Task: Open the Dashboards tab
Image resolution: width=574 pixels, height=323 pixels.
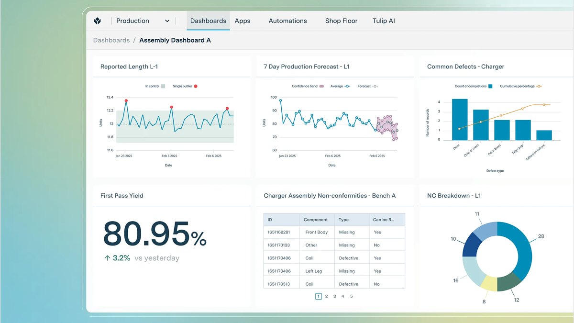Action: (208, 21)
